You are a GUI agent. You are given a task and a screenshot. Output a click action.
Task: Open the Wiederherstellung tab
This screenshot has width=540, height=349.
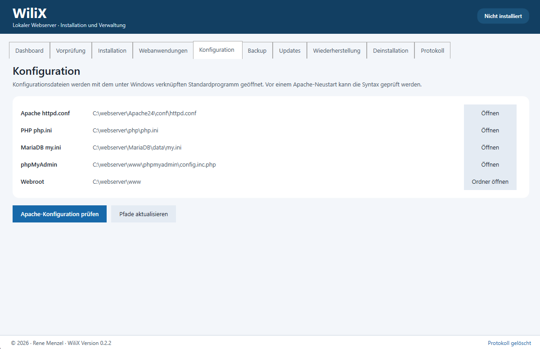point(337,50)
